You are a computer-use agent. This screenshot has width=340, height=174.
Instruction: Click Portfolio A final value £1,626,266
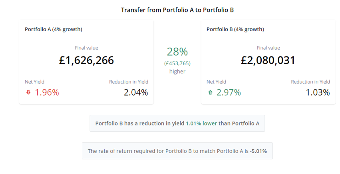pos(86,60)
